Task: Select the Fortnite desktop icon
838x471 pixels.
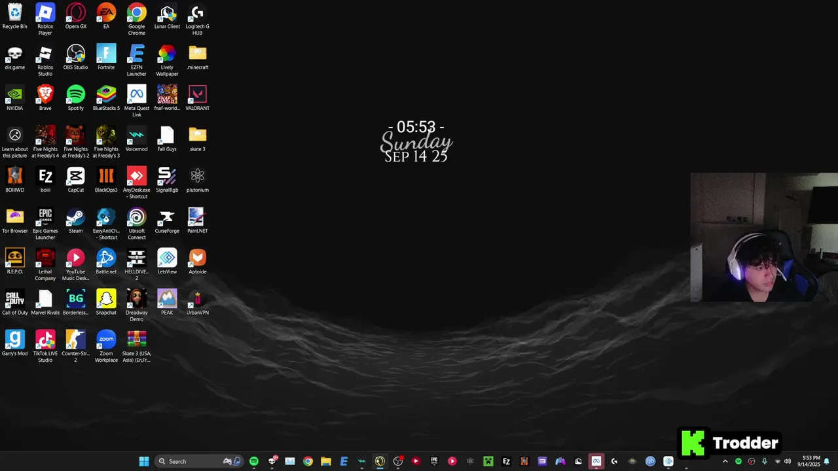Action: click(x=106, y=58)
